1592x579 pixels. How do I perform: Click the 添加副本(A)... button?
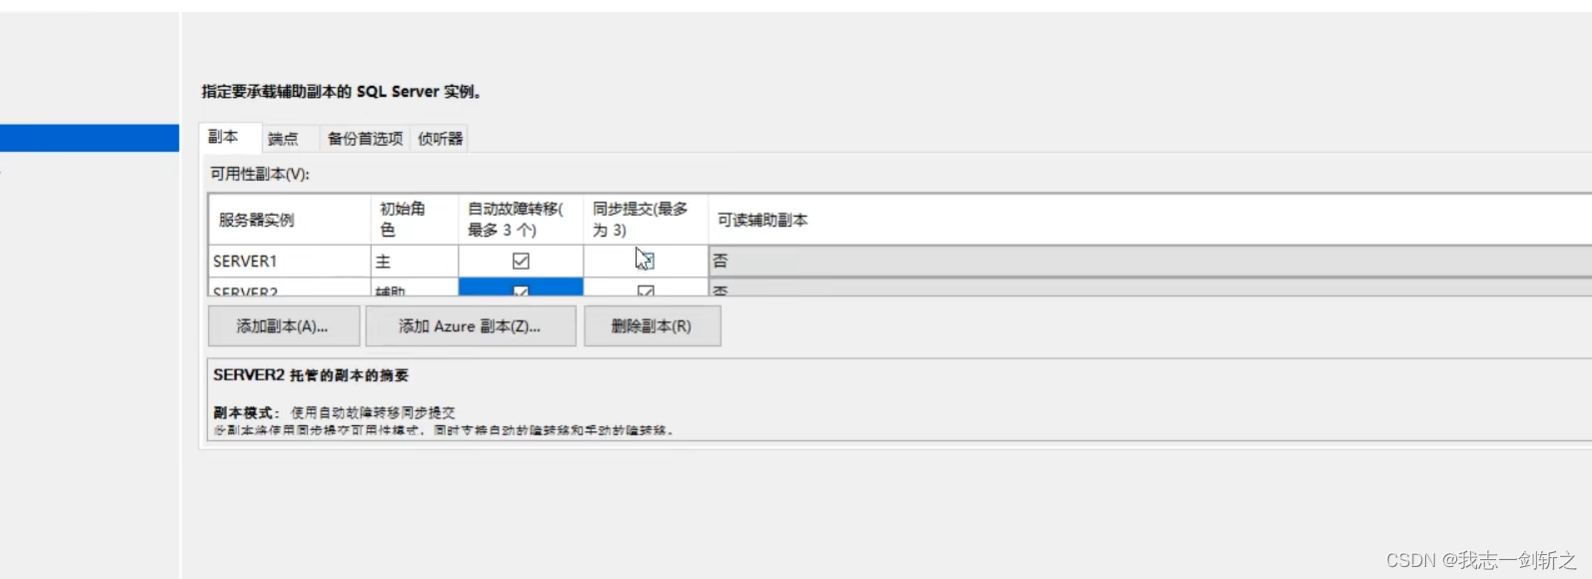(x=283, y=326)
